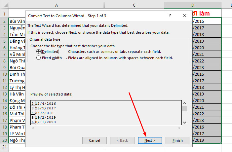Click row 2 header
Screen dimensions: 232x152
tap(4, 21)
